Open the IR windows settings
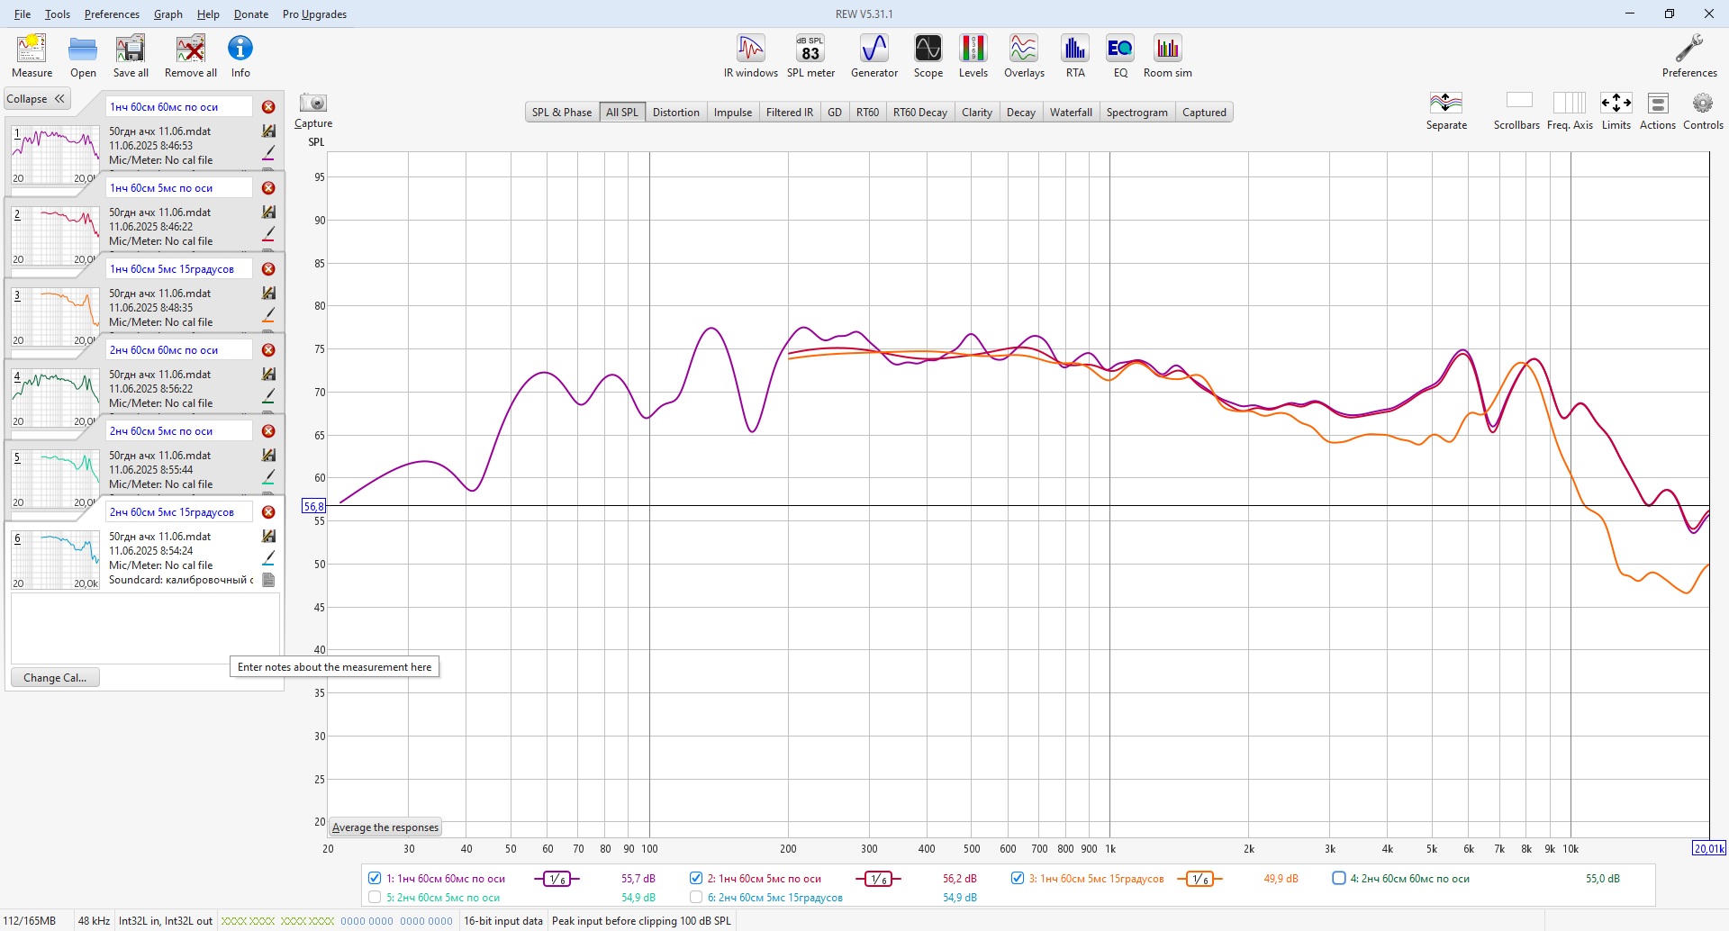 point(751,56)
